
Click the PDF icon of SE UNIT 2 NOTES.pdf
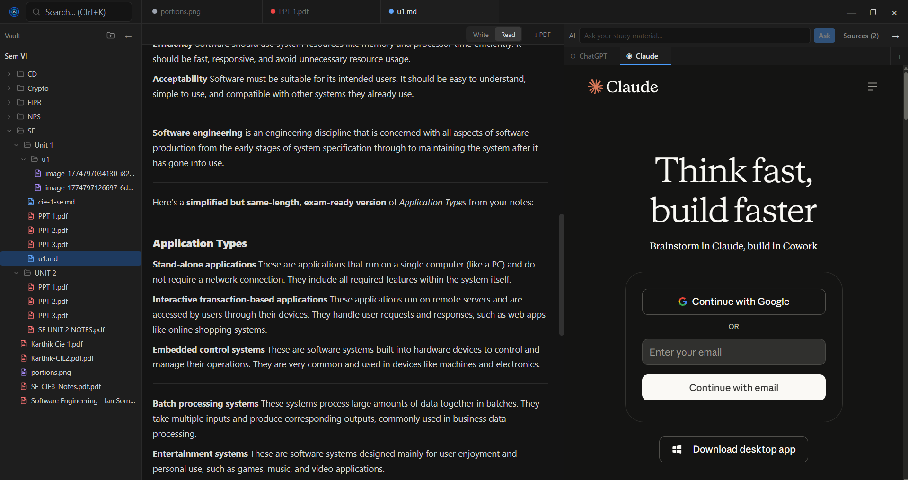coord(31,329)
